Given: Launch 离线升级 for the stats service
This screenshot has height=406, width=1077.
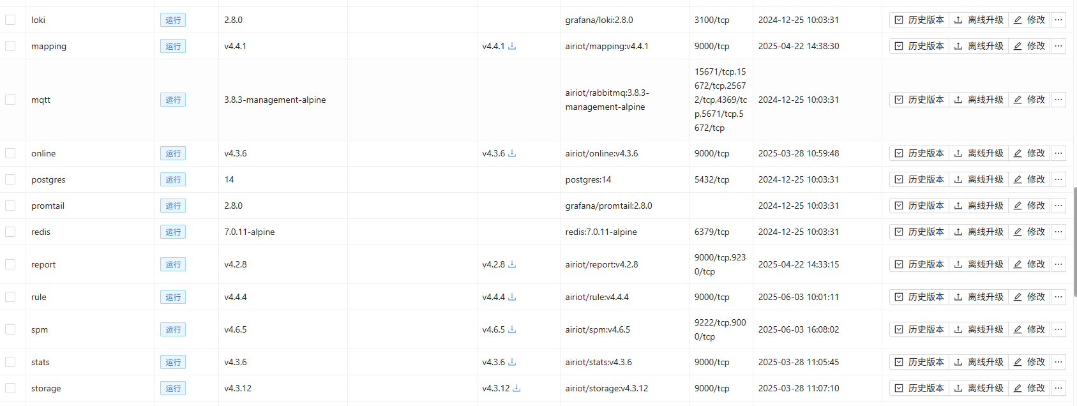Looking at the screenshot, I should click(x=979, y=362).
